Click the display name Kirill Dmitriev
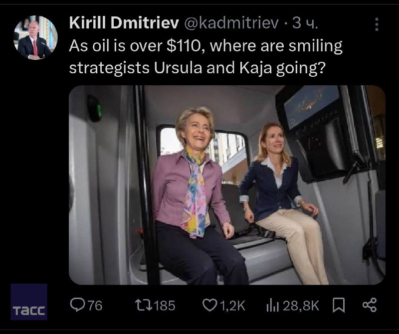399x334 pixels. [x=124, y=22]
